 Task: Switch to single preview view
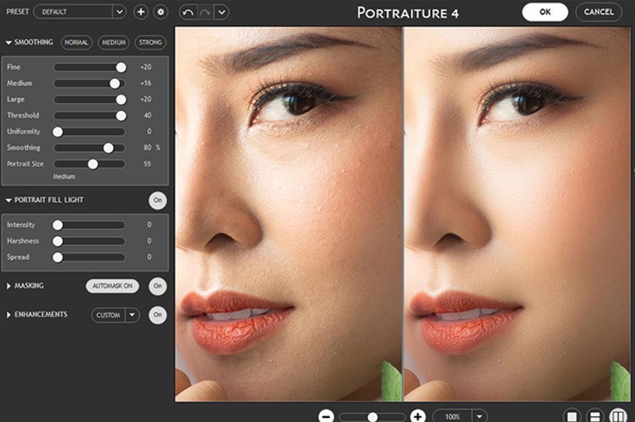click(x=571, y=416)
